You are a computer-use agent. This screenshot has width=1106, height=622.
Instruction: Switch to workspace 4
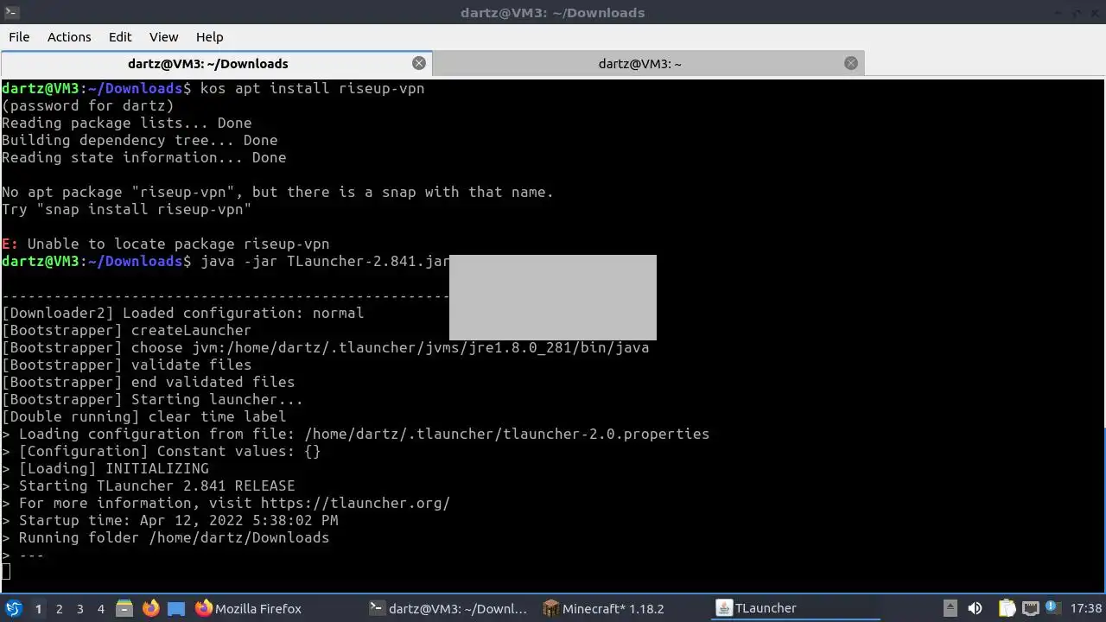[100, 608]
